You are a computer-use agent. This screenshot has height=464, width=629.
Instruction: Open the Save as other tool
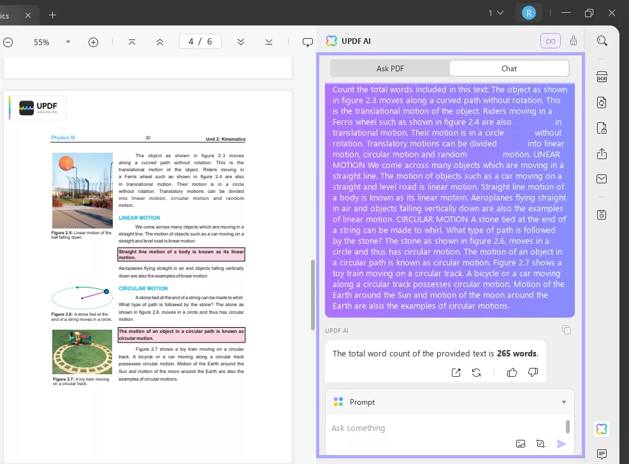click(x=602, y=214)
